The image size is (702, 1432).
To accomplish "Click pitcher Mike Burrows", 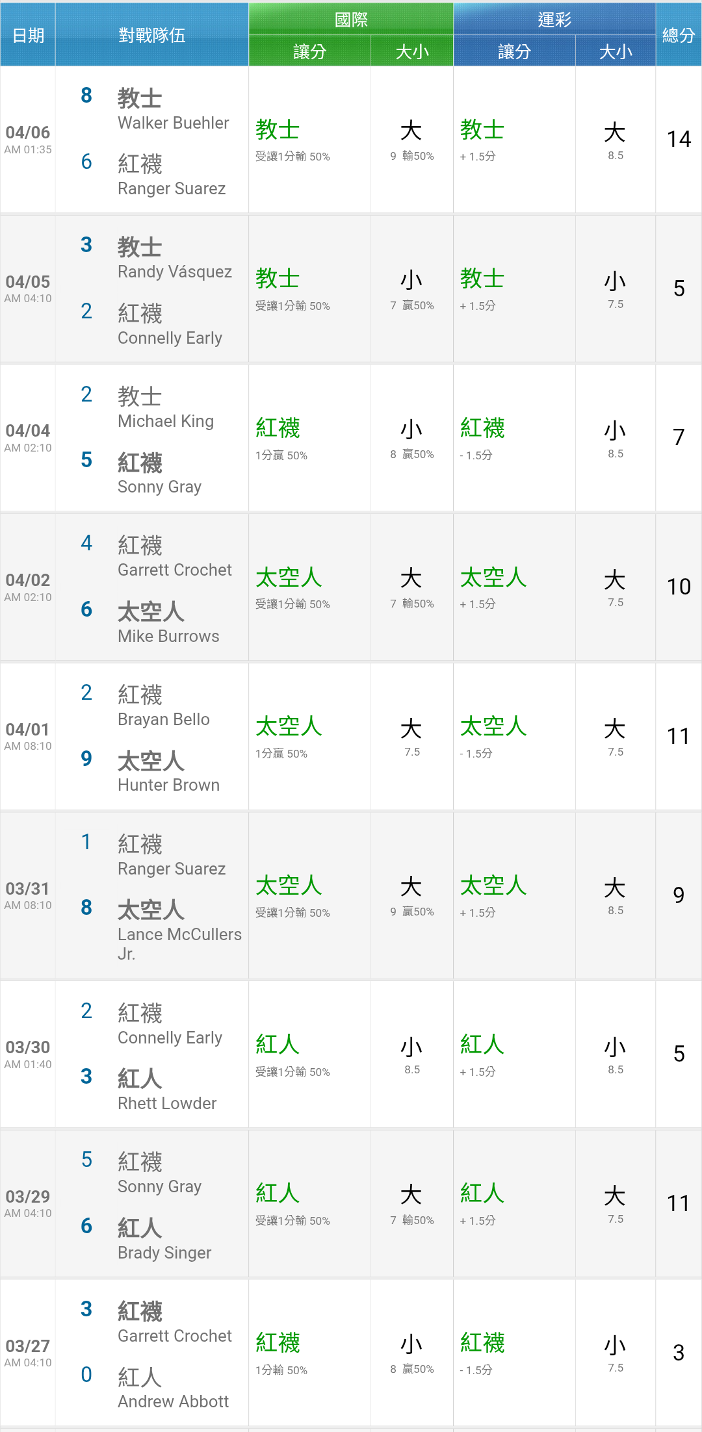I will coord(168,636).
